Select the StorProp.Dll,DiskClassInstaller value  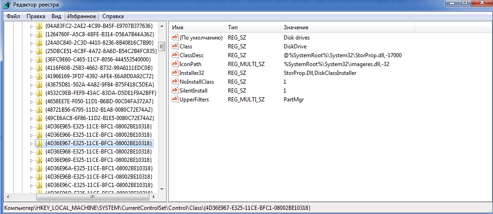click(x=320, y=73)
